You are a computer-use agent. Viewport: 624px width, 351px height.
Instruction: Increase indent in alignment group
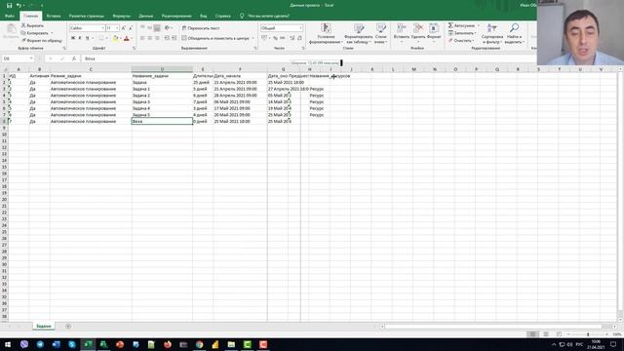click(x=174, y=38)
